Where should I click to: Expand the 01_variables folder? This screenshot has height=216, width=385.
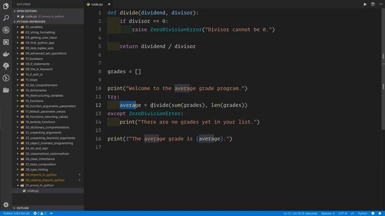[34, 27]
